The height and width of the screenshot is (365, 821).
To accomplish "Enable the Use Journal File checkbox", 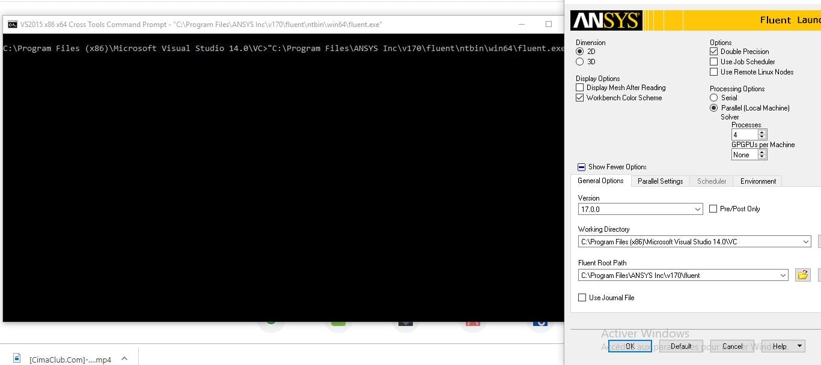I will coord(582,298).
